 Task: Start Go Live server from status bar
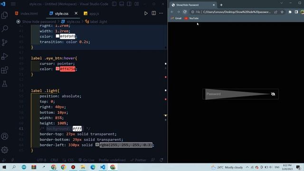coord(86,160)
